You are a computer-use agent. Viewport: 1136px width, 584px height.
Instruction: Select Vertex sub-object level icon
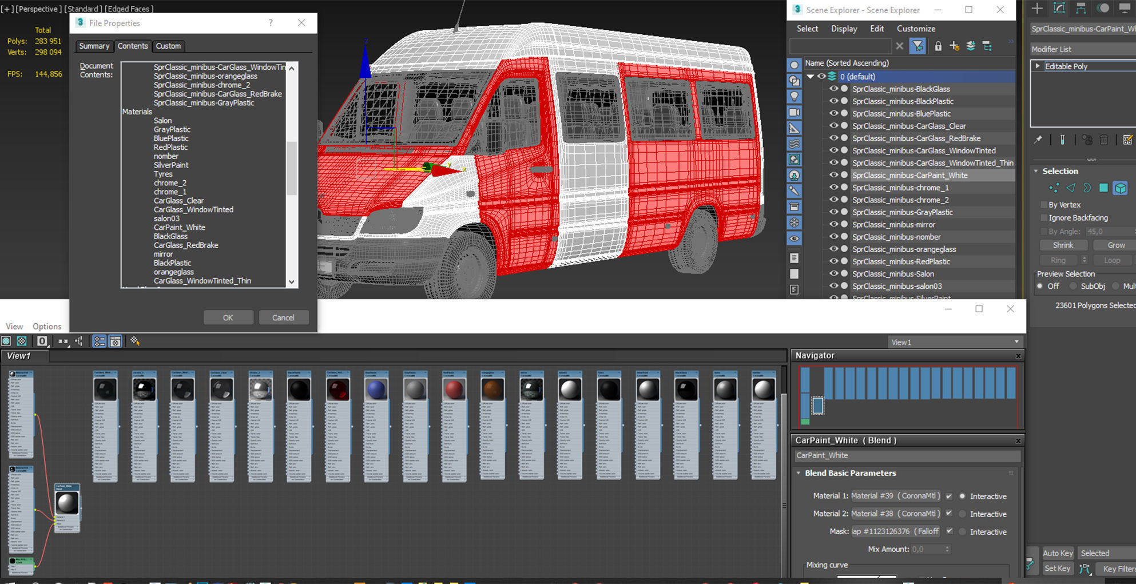pos(1054,188)
